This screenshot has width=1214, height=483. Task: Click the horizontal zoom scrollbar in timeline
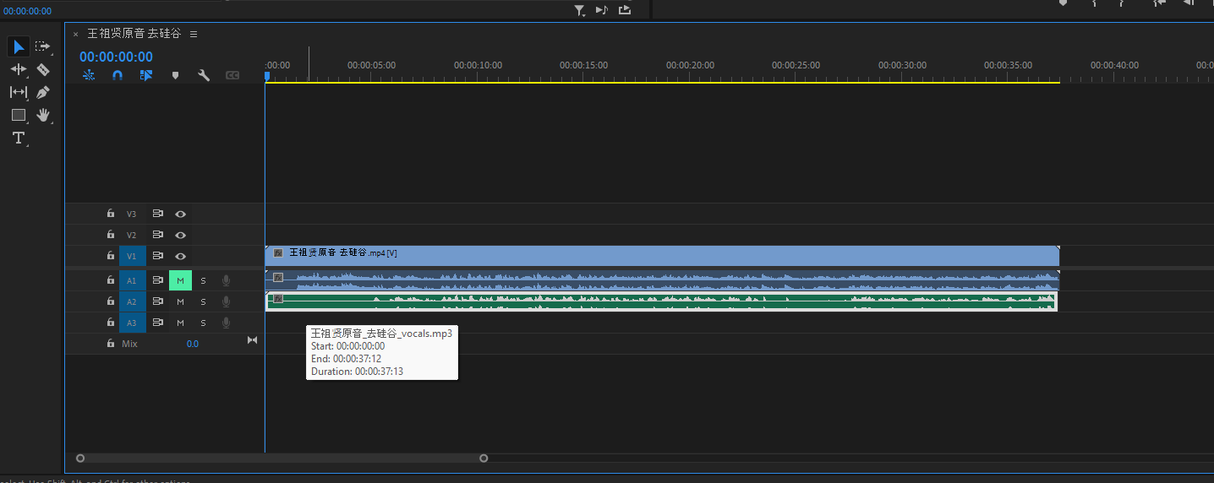(282, 459)
